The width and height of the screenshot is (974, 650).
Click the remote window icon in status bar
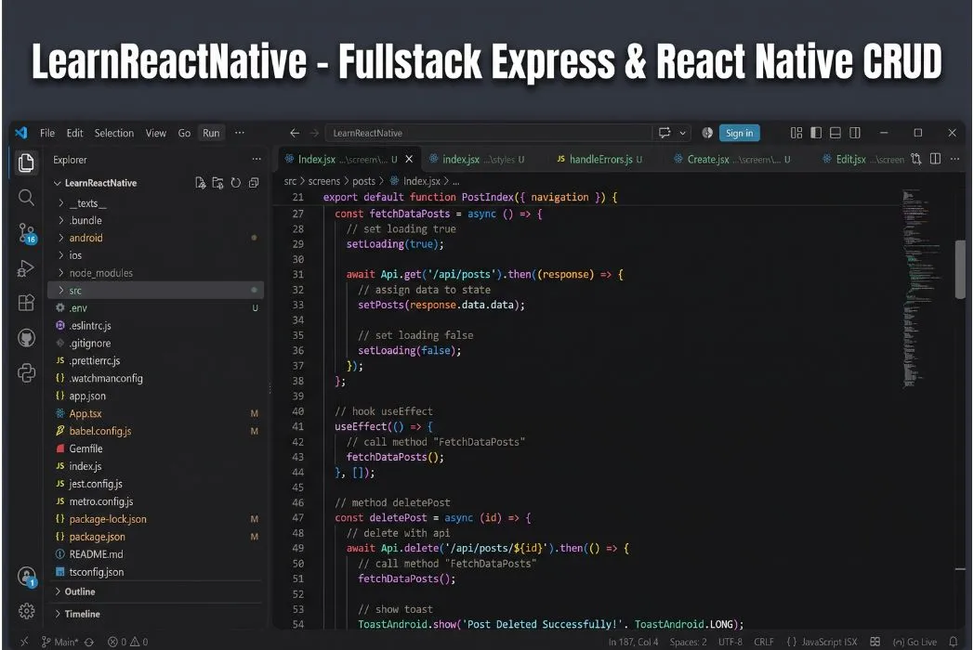[23, 642]
